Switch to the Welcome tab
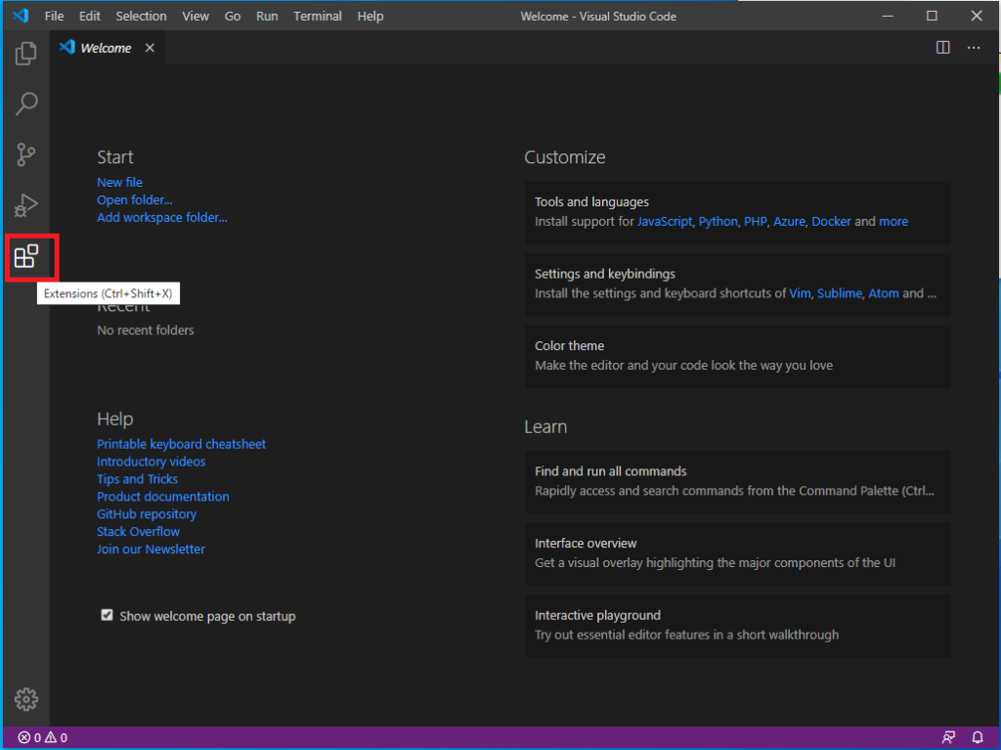The width and height of the screenshot is (1001, 750). pyautogui.click(x=104, y=47)
